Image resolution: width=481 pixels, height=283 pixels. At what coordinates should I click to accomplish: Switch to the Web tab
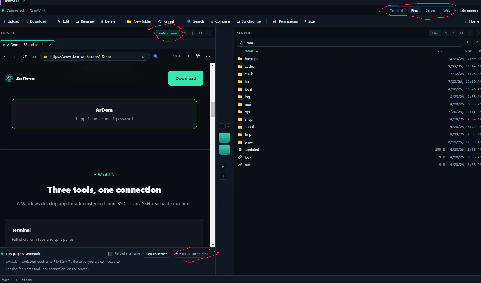pyautogui.click(x=447, y=10)
